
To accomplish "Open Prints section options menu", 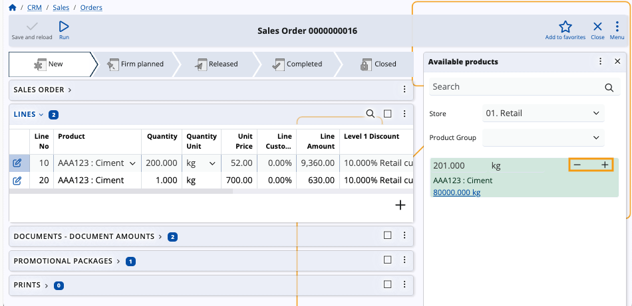I will tap(404, 285).
